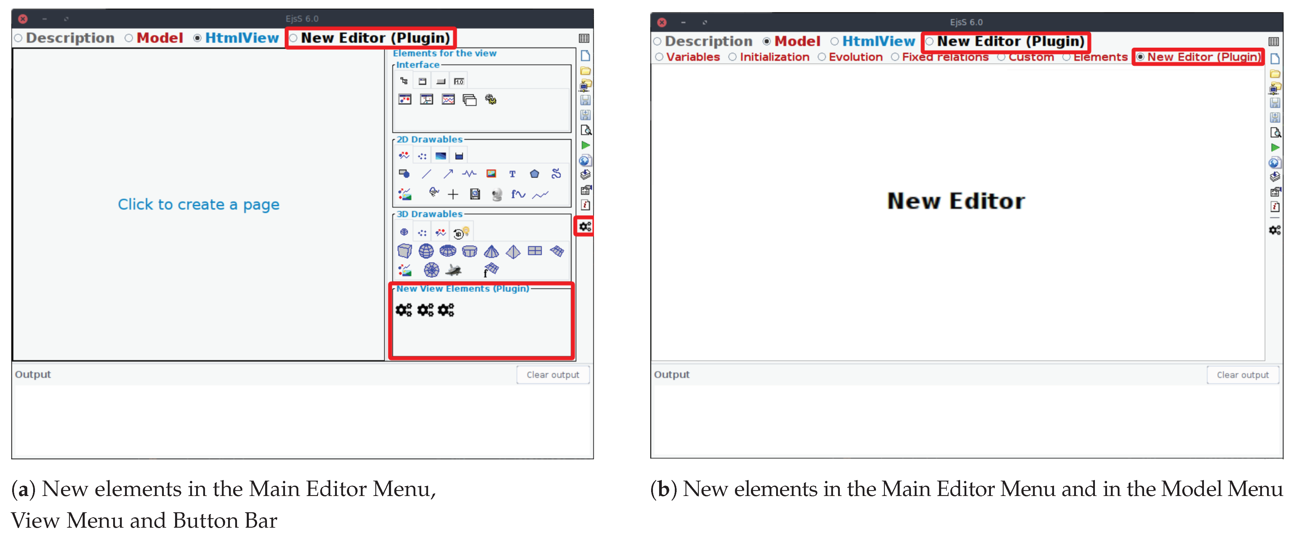Select the 2D arrow drawable element
The width and height of the screenshot is (1291, 533).
[x=448, y=174]
